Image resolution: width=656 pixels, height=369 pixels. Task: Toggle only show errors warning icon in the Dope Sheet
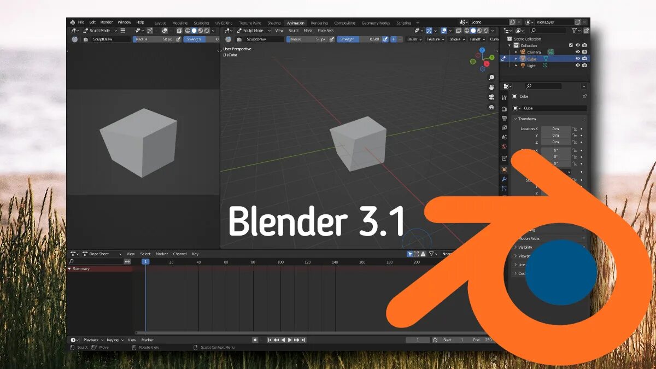pyautogui.click(x=423, y=254)
